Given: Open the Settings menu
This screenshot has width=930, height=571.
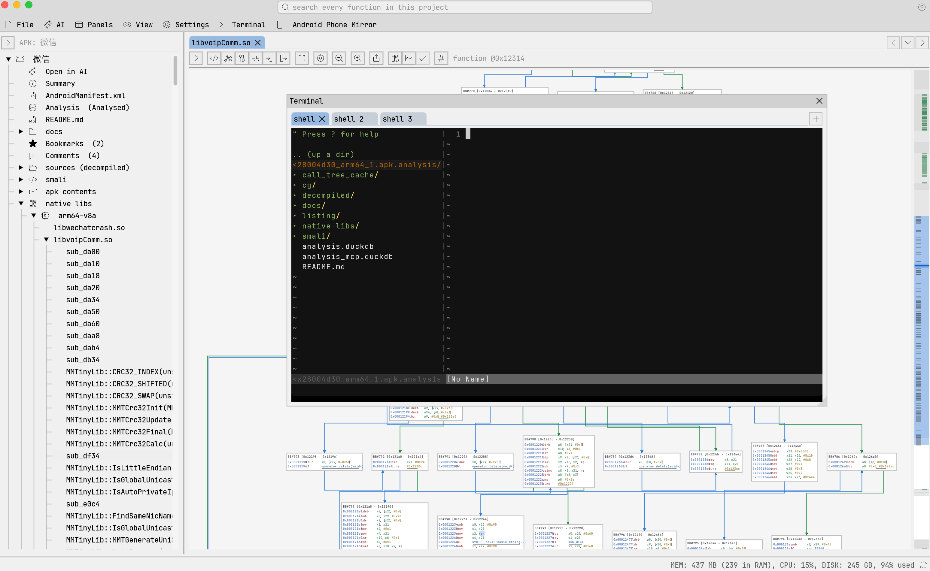Looking at the screenshot, I should coord(186,25).
